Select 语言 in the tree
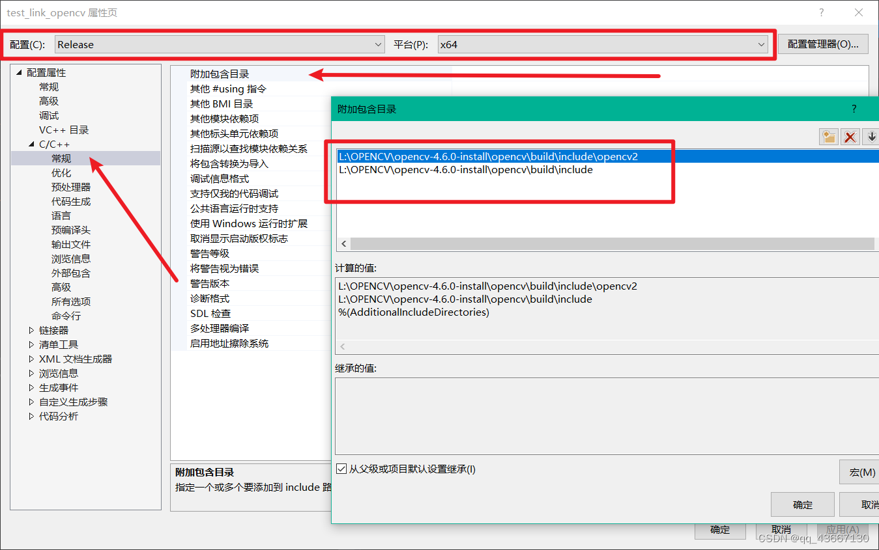This screenshot has height=550, width=879. click(61, 215)
